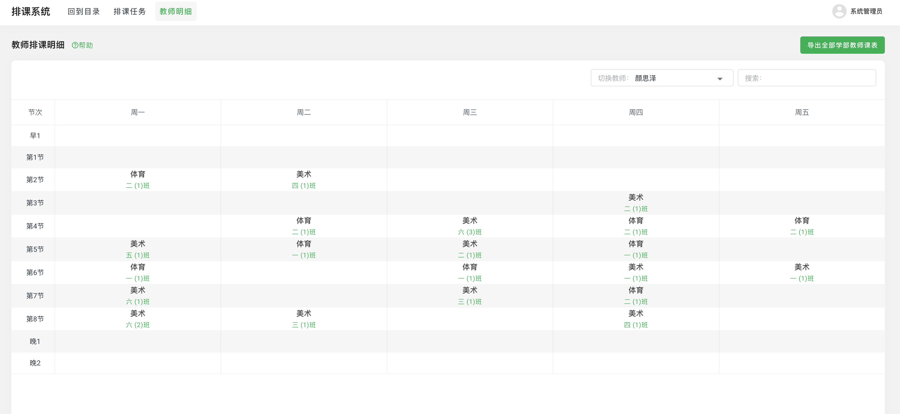Click 系统管理员 username text
The height and width of the screenshot is (414, 900).
866,12
